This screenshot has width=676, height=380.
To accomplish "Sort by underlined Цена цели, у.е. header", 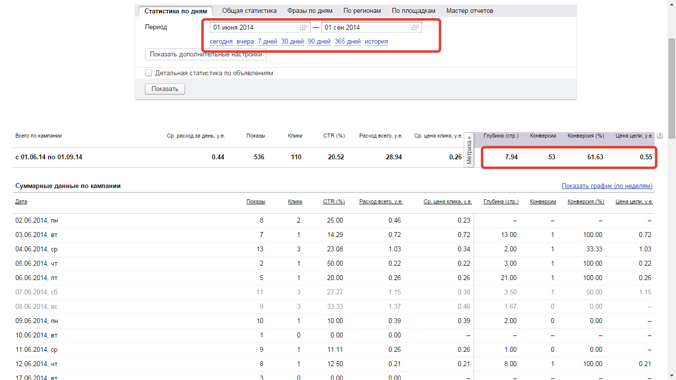I will [634, 202].
